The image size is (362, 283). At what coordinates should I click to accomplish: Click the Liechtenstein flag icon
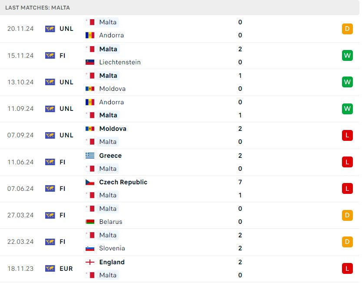coord(90,62)
